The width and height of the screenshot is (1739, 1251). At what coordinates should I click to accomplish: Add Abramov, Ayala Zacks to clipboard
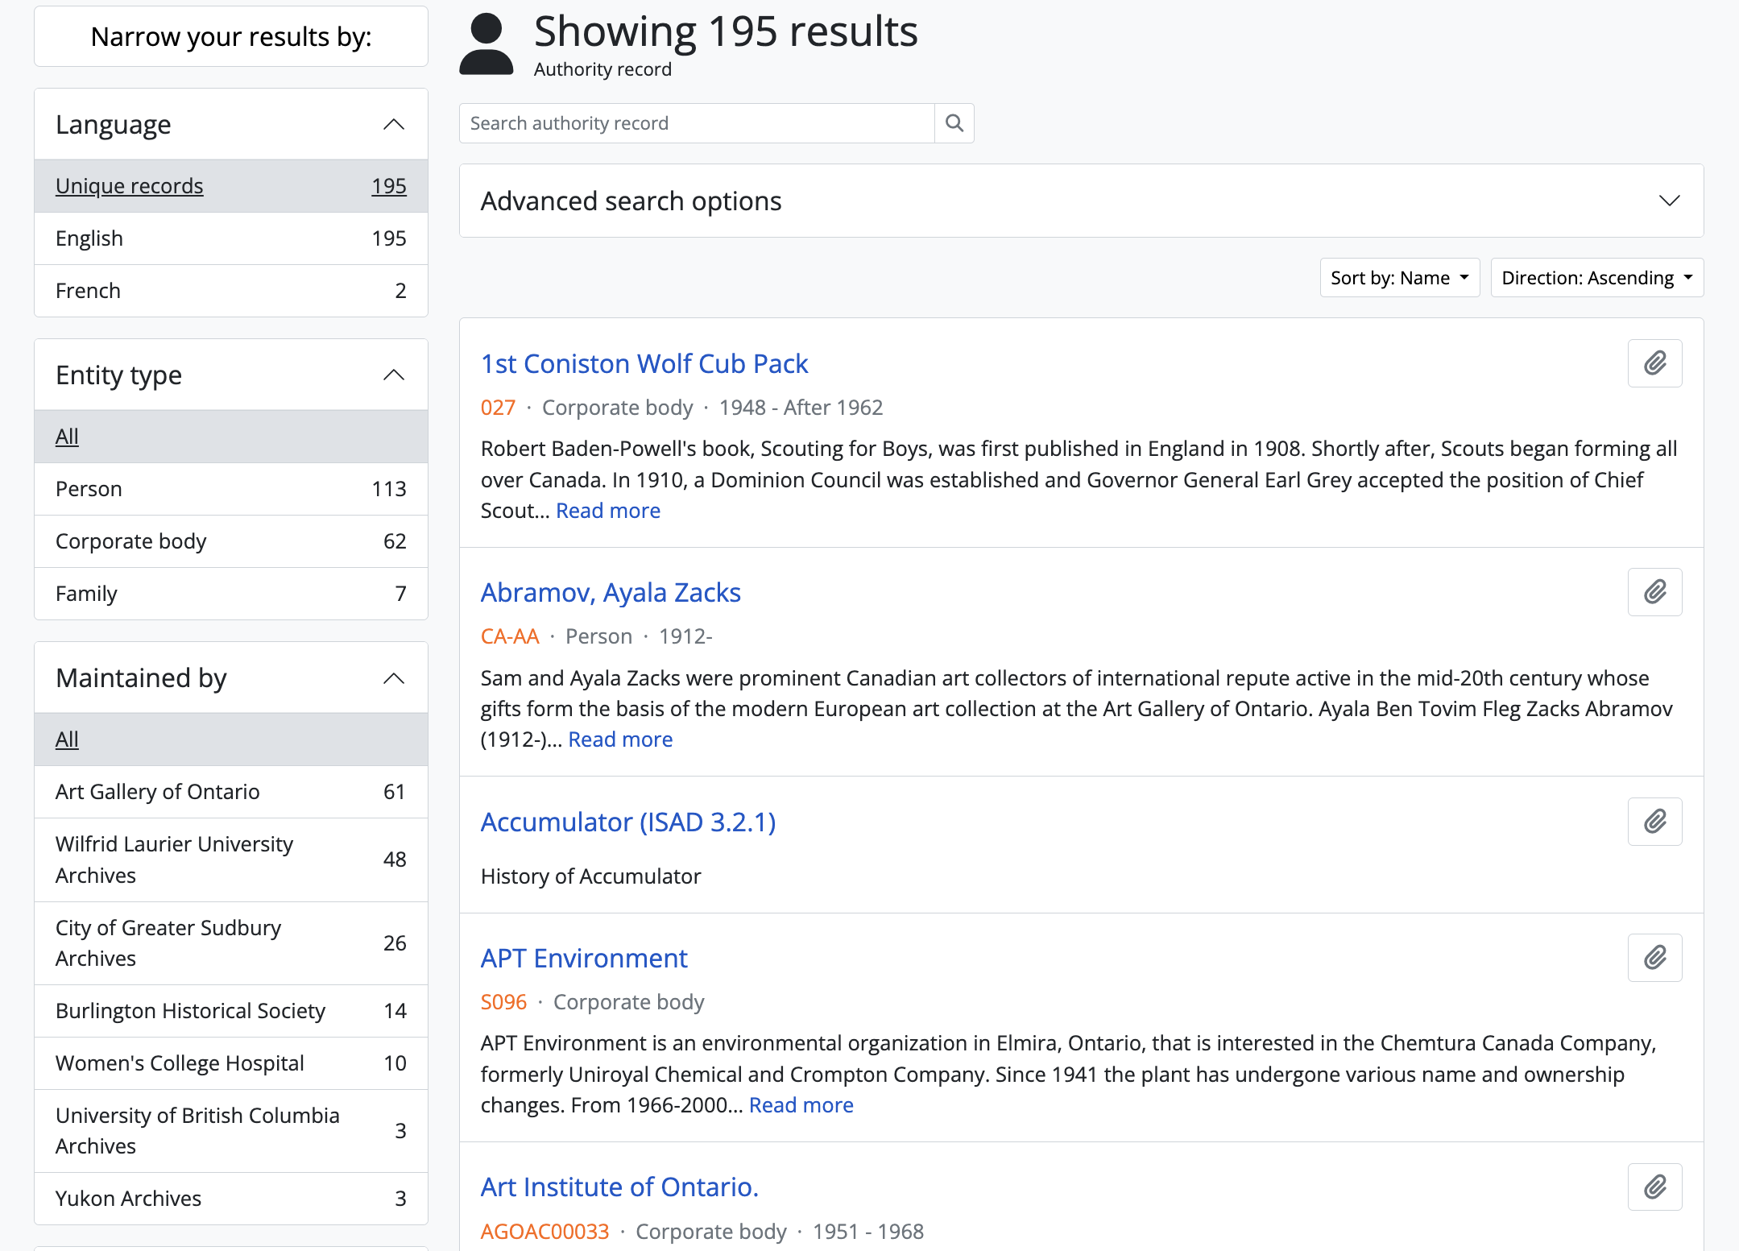pos(1654,592)
